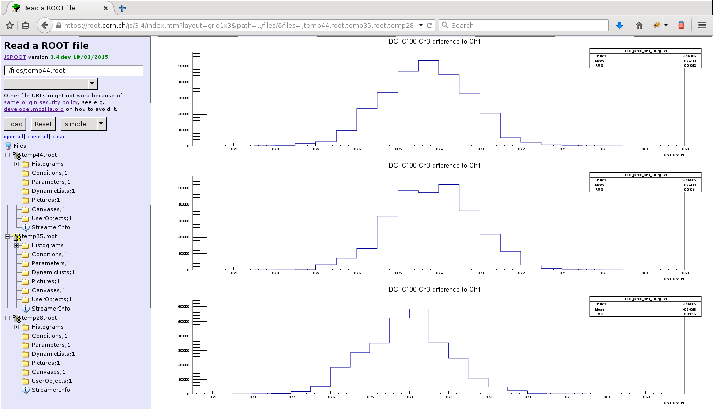Open new tab with plus icon
The height and width of the screenshot is (410, 713).
click(122, 8)
